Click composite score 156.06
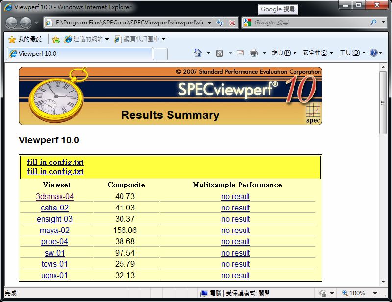This screenshot has width=392, height=302. tap(125, 231)
